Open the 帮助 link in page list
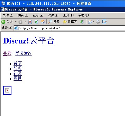This screenshot has width=125, height=116. point(18,78)
